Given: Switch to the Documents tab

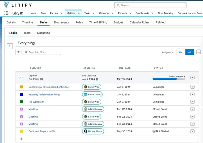Looking at the screenshot, I should (62, 22).
